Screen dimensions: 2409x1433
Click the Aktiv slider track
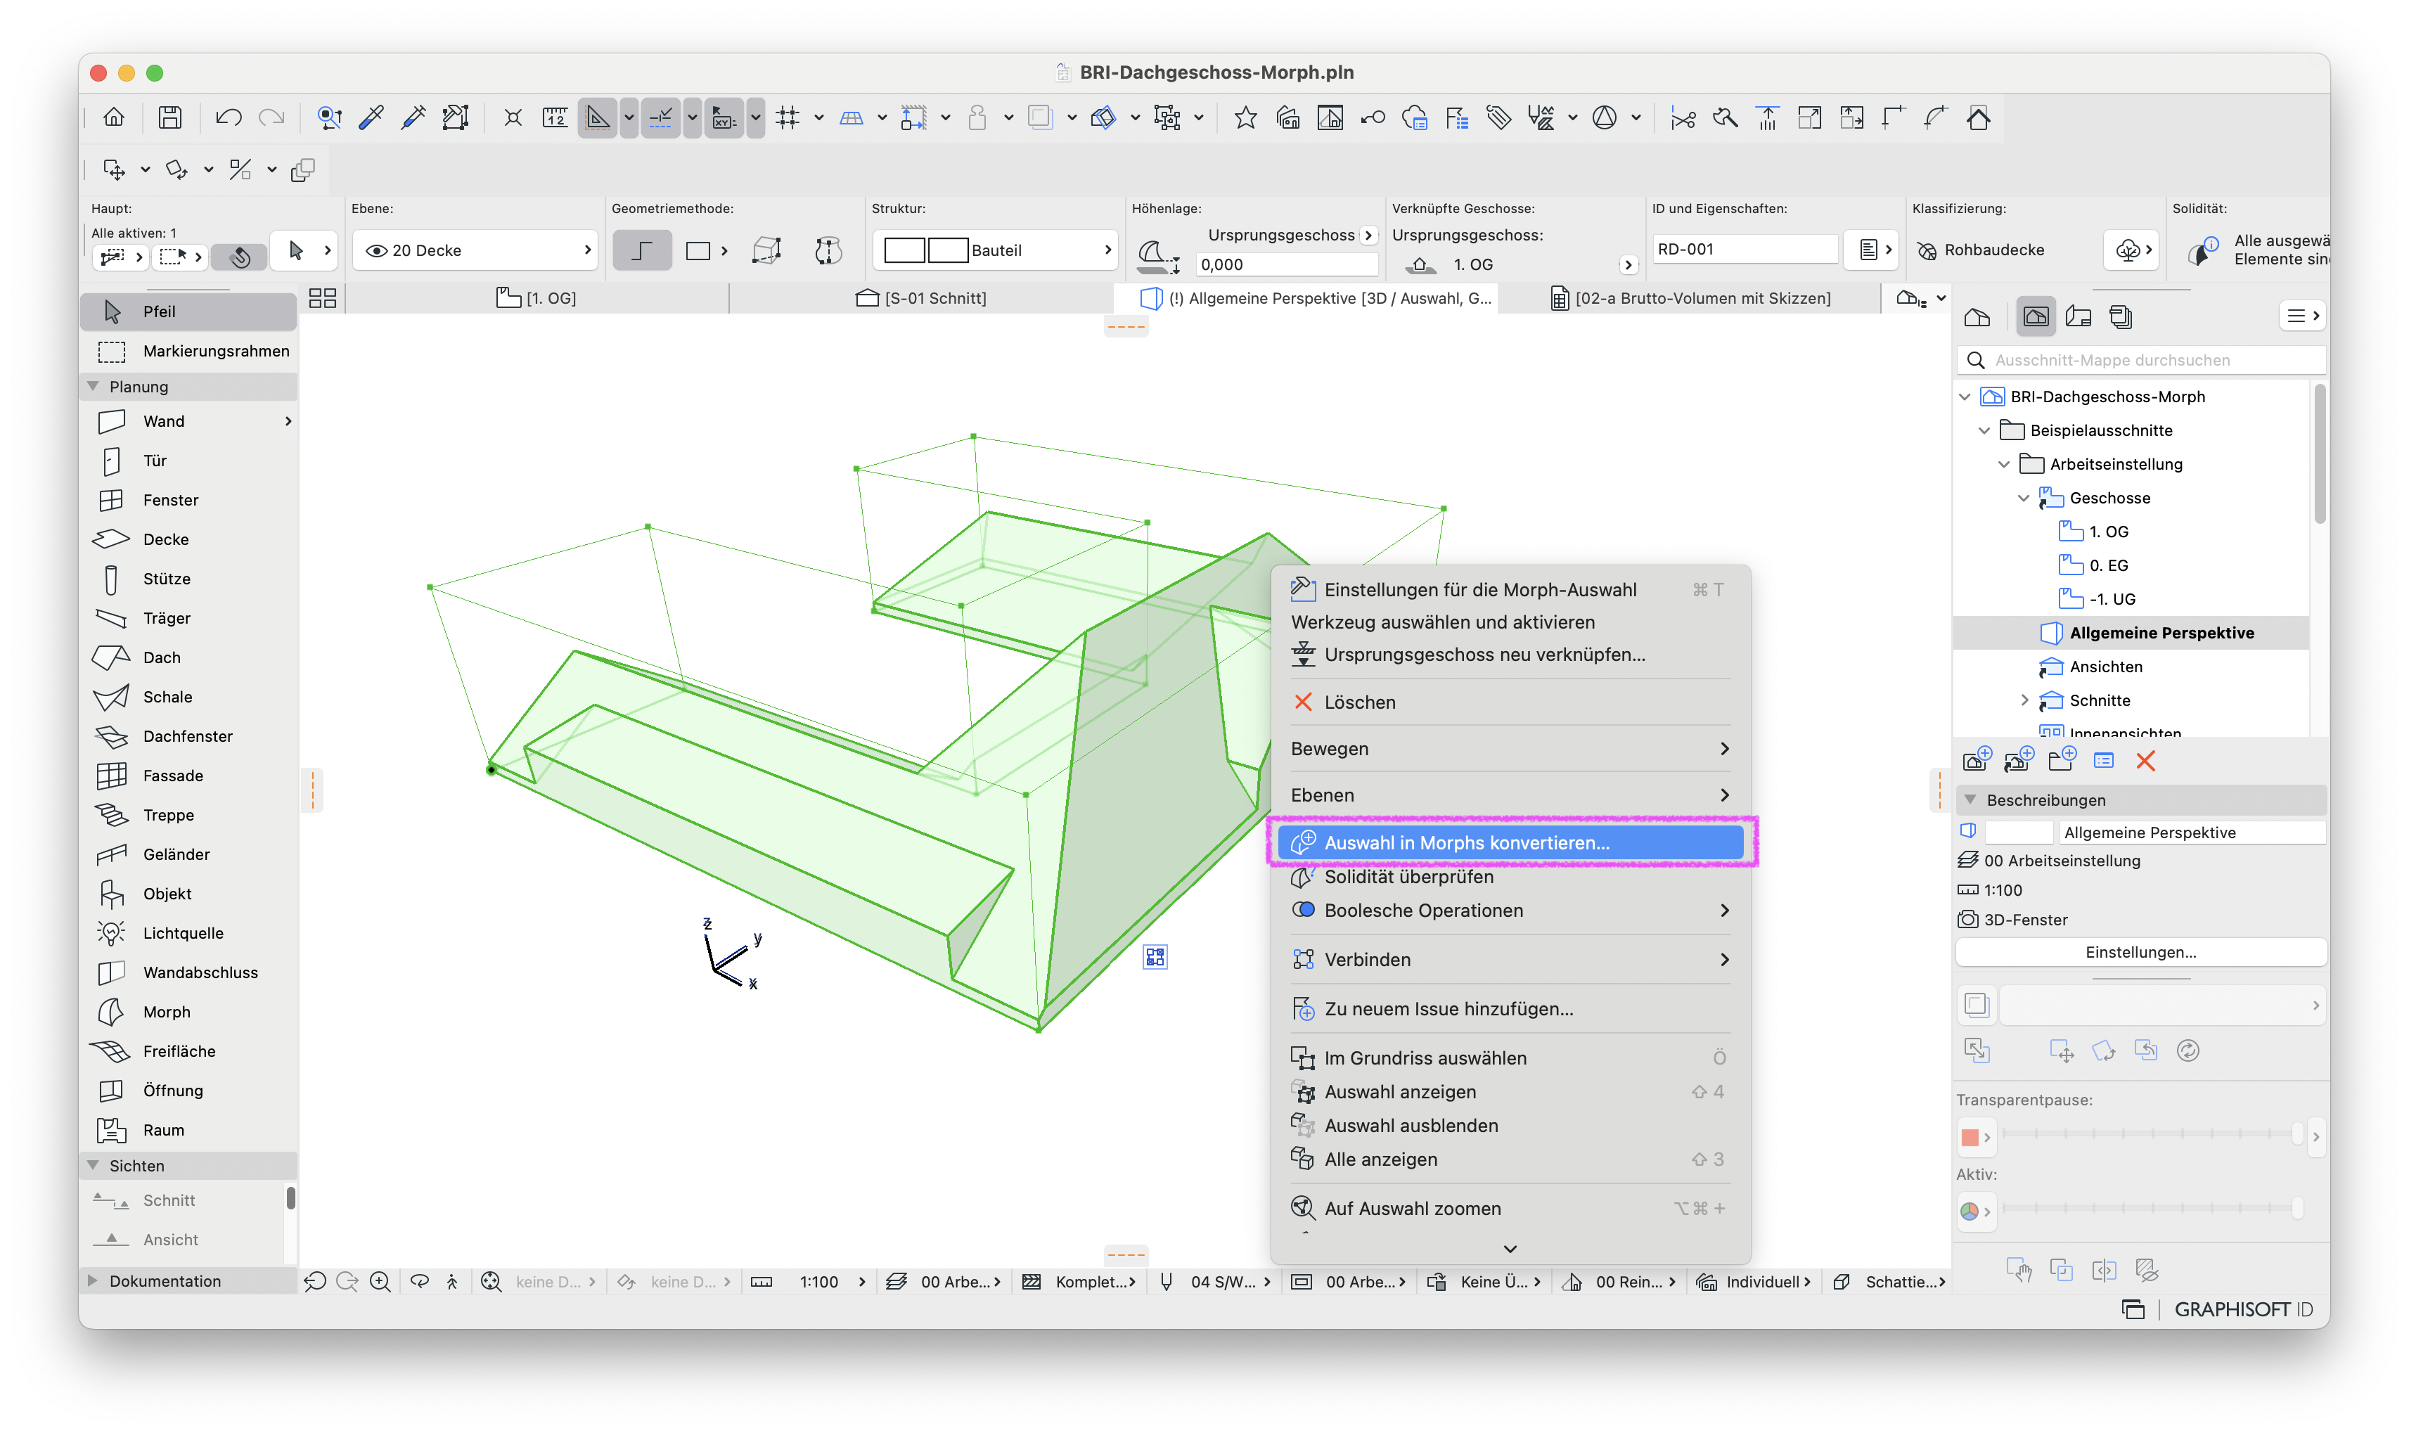(2152, 1208)
